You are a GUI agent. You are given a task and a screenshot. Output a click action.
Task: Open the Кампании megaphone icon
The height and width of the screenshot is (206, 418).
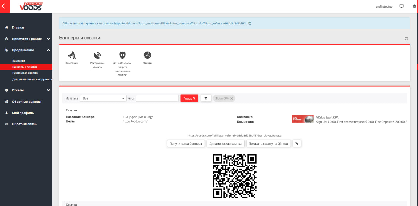click(72, 55)
